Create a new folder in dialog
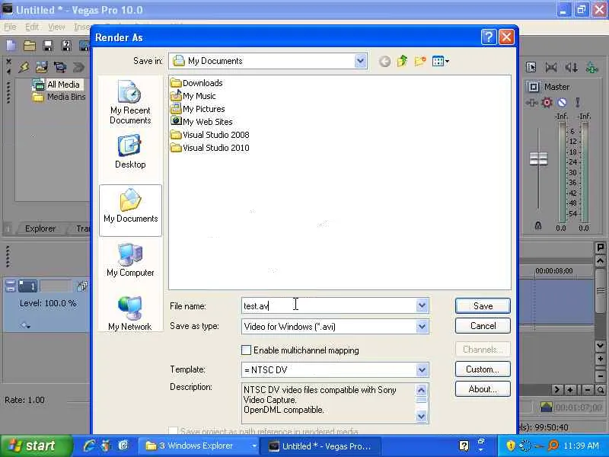 click(x=420, y=61)
